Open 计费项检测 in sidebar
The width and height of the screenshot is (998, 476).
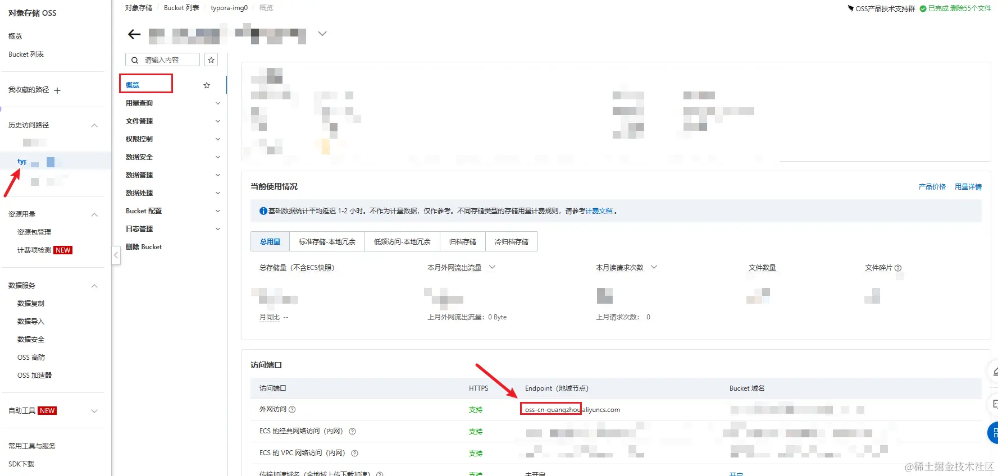[x=34, y=250]
